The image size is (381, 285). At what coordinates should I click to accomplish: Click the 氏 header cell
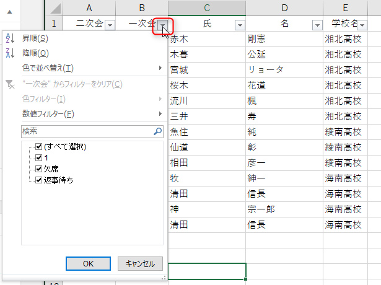(x=207, y=24)
